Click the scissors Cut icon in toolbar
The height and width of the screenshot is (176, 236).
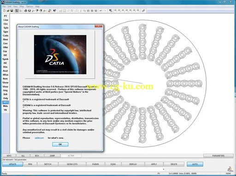coord(81,11)
